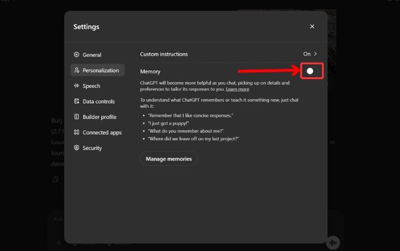Close the Settings dialog
The width and height of the screenshot is (400, 251).
tap(312, 26)
